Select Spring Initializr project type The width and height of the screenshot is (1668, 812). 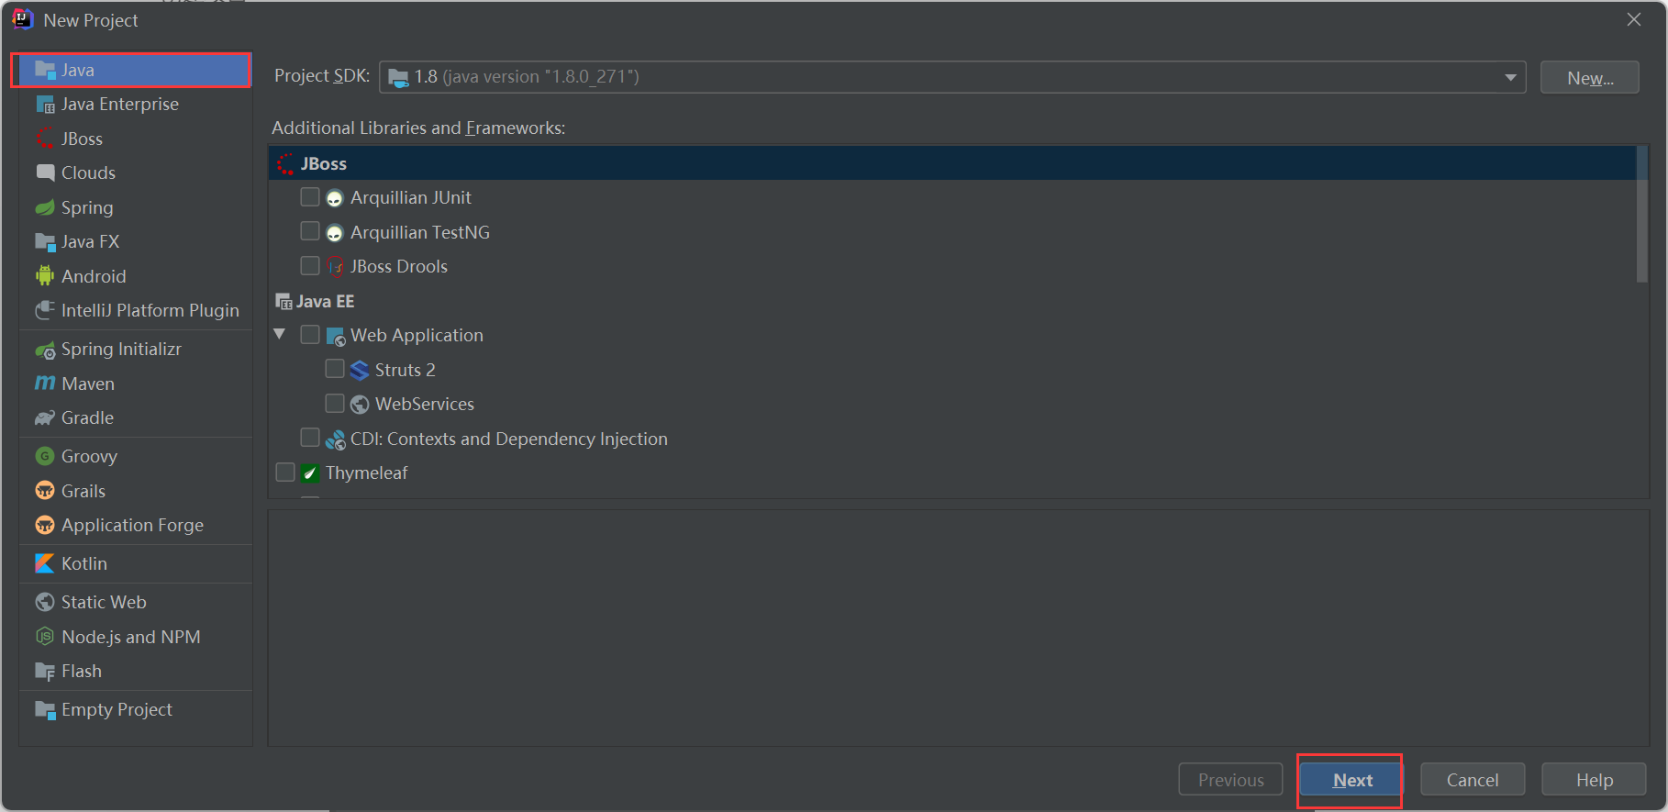[x=136, y=350]
